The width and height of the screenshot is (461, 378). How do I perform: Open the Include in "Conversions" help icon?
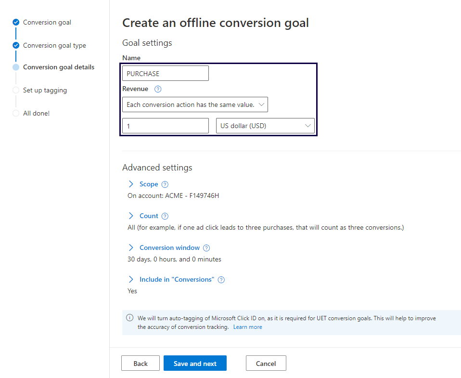(x=221, y=279)
